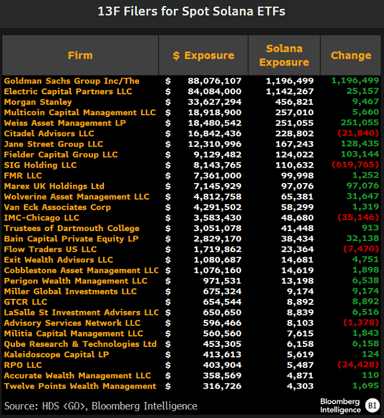Select Electric Capital Partners LLC row name
384x418 pixels.
[68, 92]
